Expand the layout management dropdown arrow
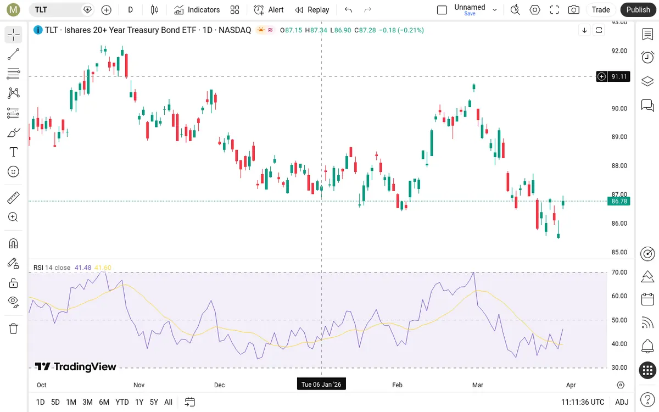 495,9
